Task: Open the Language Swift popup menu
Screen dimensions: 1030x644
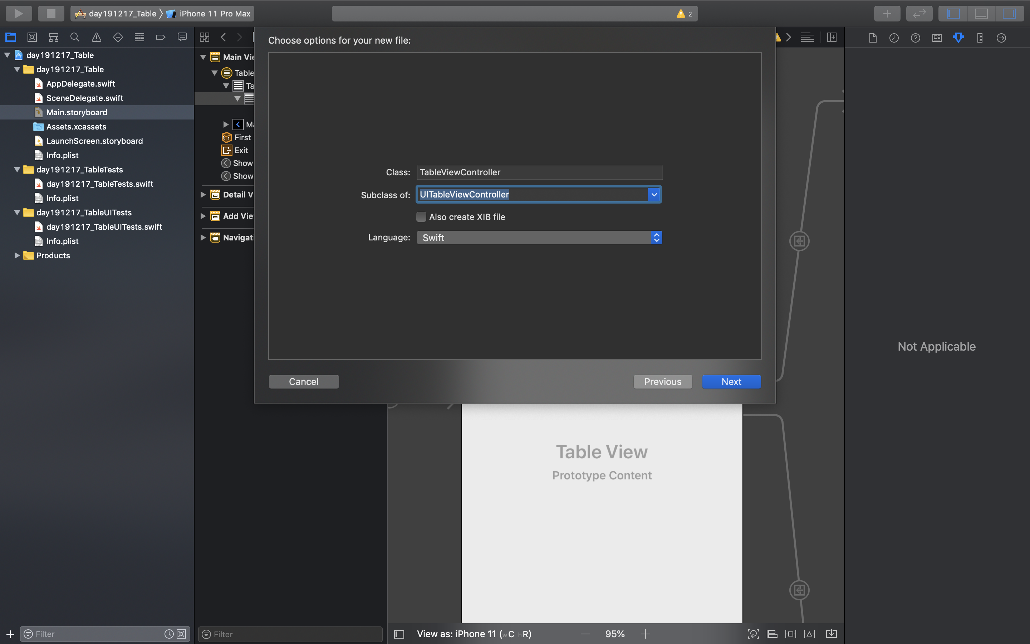Action: 539,238
